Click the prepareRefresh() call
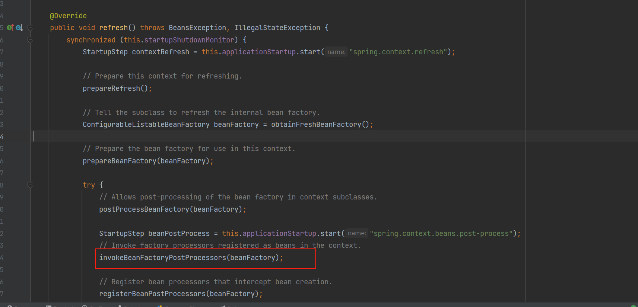Viewport: 638px width, 307px height. (115, 88)
